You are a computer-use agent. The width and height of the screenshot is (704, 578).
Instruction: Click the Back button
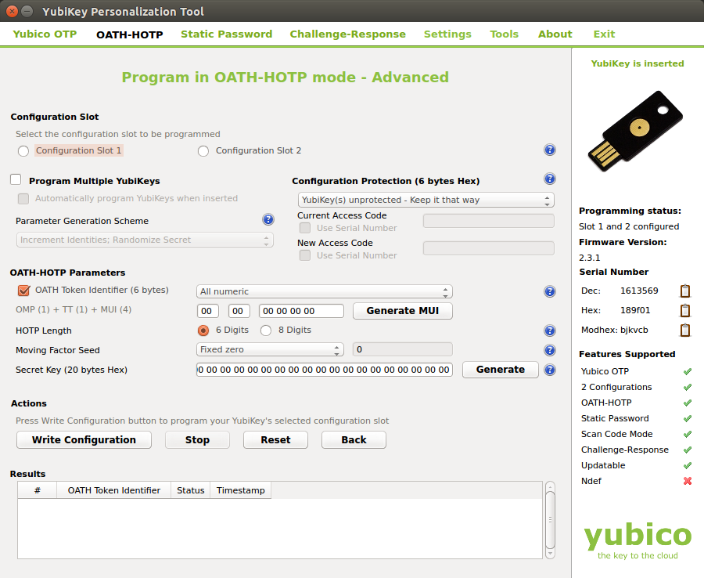coord(354,440)
